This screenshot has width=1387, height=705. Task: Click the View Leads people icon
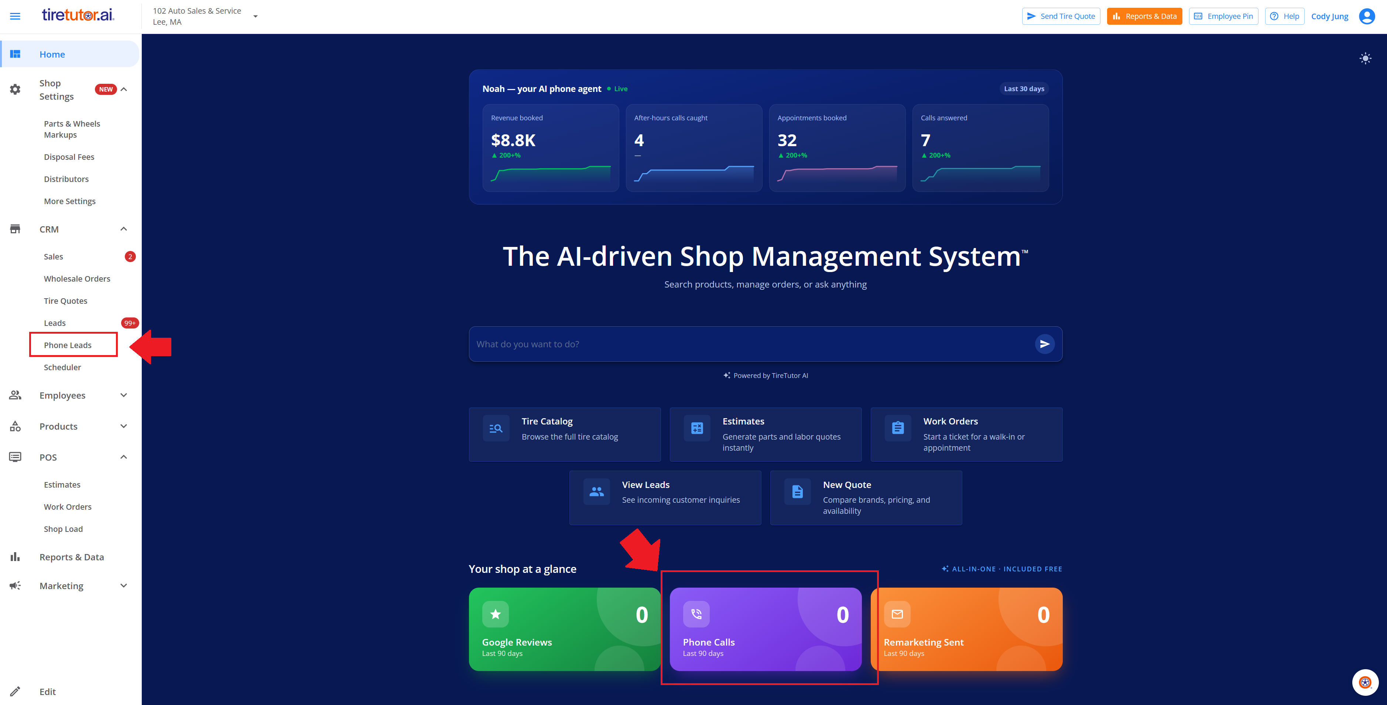coord(597,491)
